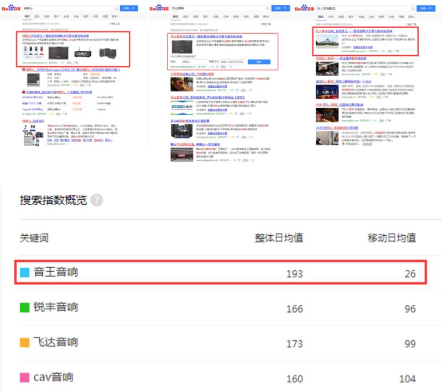Click the value 166 in the 锐丰音响 row
The image size is (442, 392).
coord(294,309)
